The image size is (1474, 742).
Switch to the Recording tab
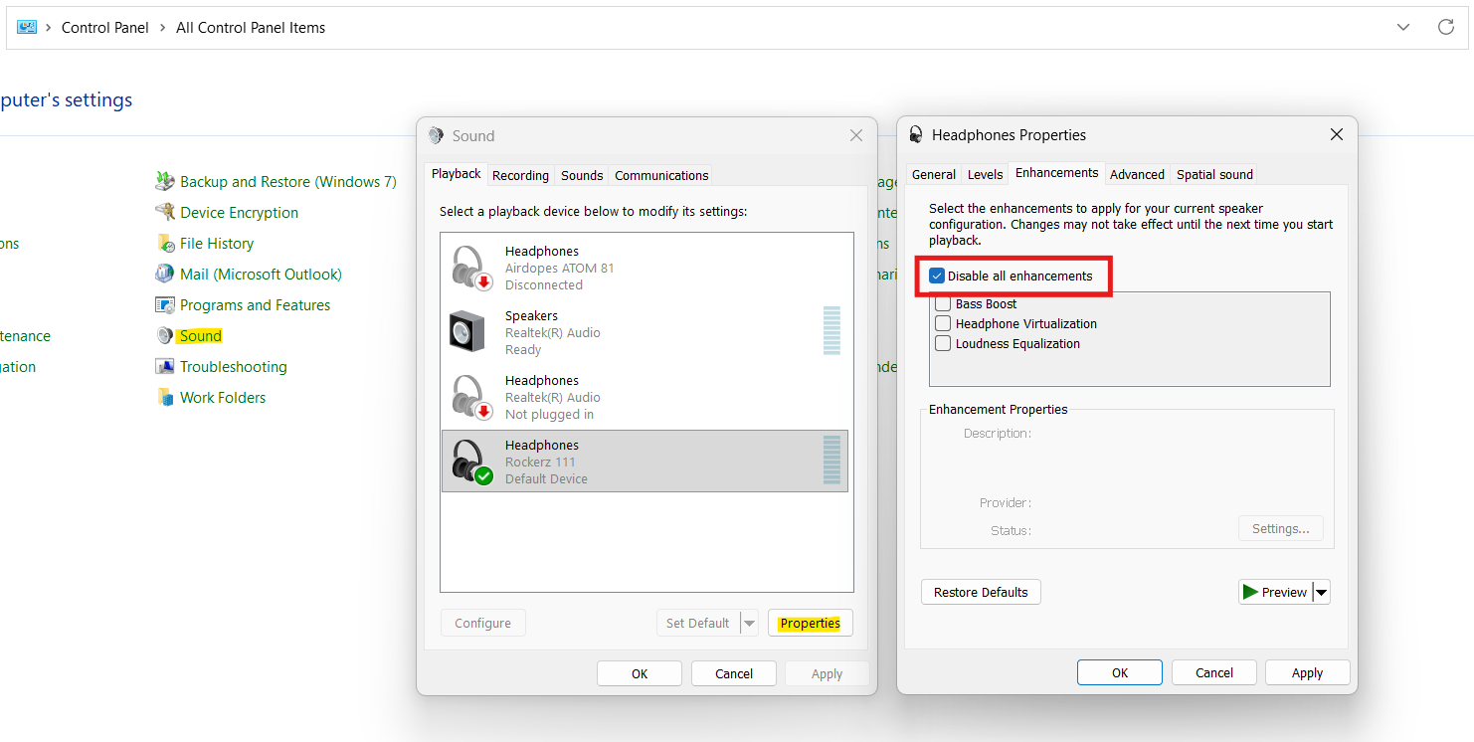tap(520, 174)
